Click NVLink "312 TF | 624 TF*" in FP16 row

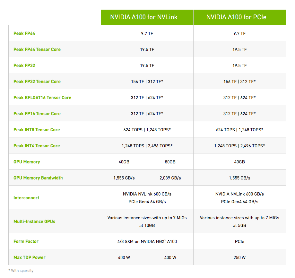click(147, 114)
